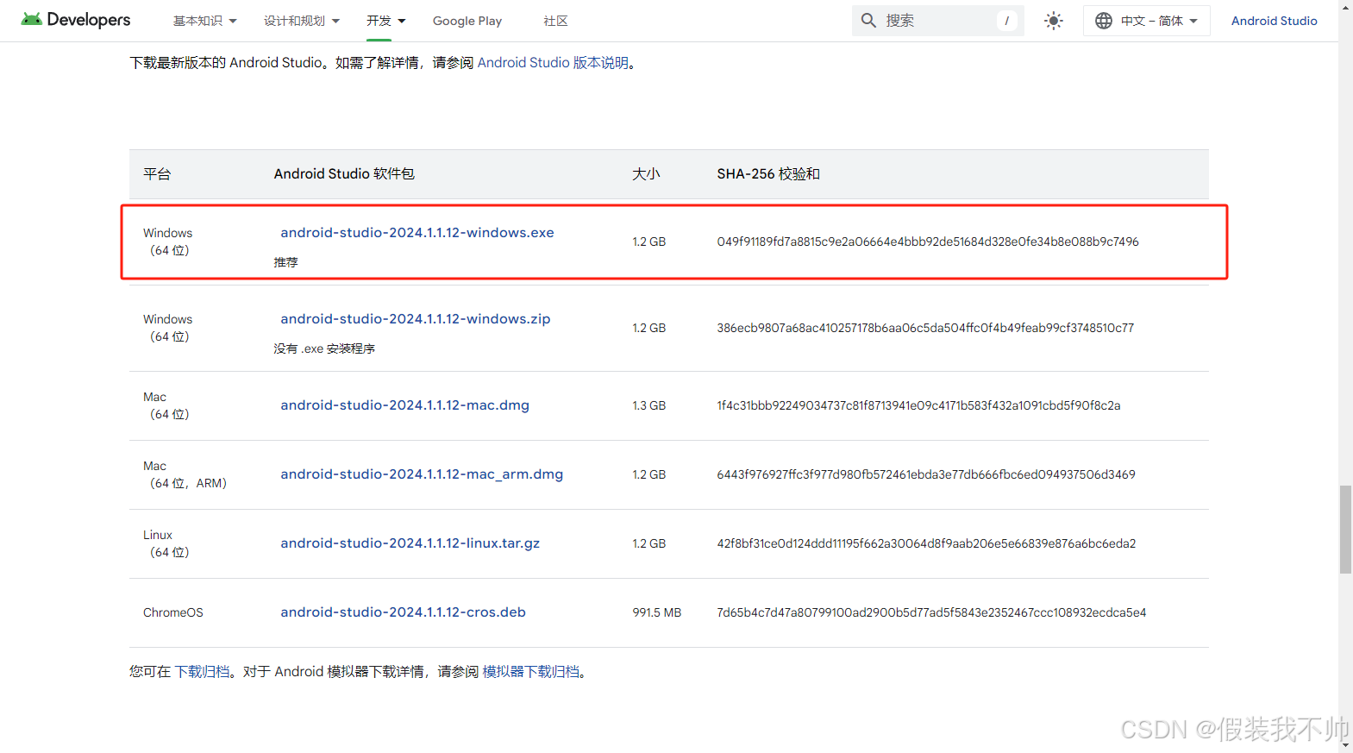Click the SHA-256 checksum starting with 386ecb9807
The width and height of the screenshot is (1353, 753).
click(925, 328)
